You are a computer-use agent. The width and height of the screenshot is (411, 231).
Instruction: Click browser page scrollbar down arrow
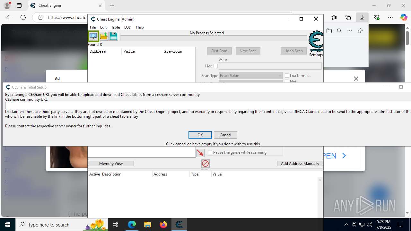407,213
